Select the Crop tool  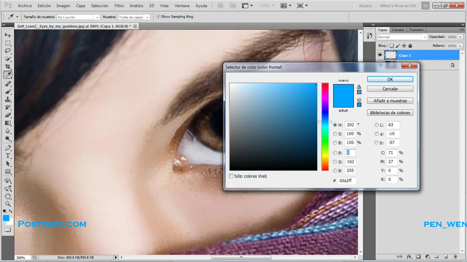tap(8, 67)
